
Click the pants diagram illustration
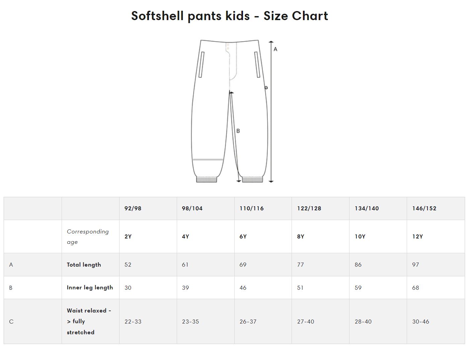coord(234,111)
